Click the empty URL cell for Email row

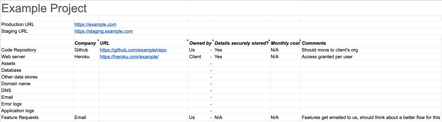tap(144, 97)
